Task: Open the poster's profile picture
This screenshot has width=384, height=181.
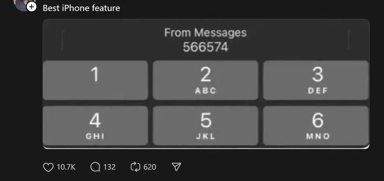Action: click(x=21, y=3)
